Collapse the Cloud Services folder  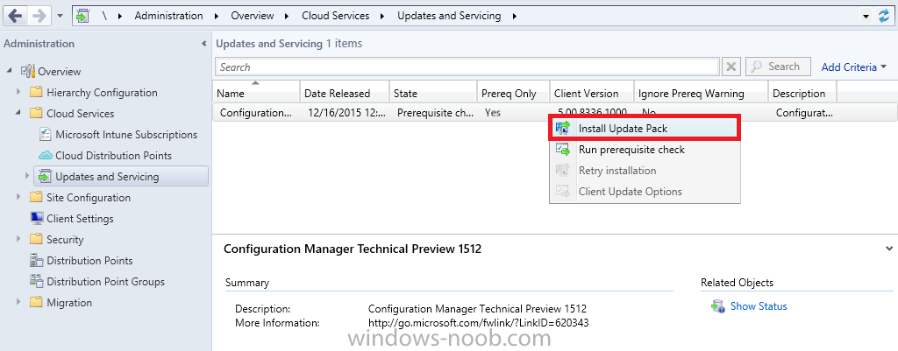(19, 113)
